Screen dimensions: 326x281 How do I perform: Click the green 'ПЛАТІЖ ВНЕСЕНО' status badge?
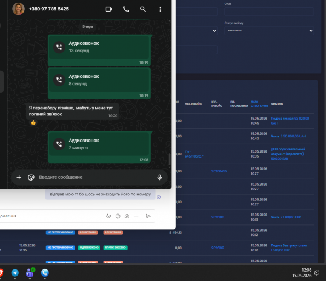pyautogui.click(x=115, y=248)
